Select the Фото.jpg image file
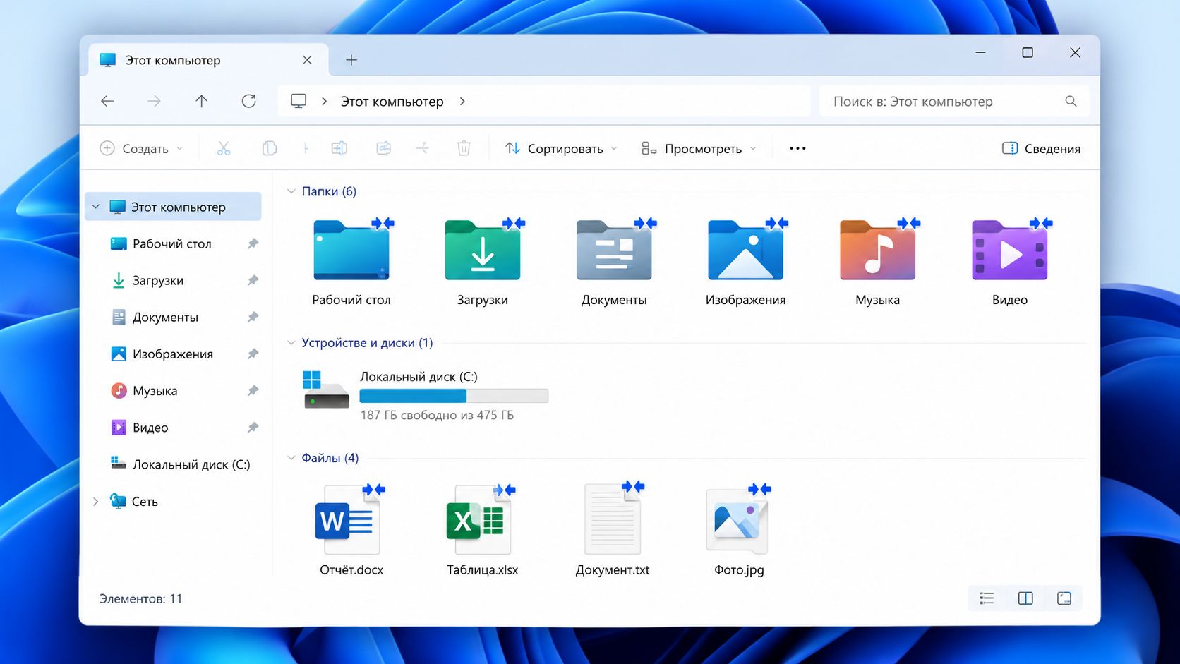 tap(737, 519)
